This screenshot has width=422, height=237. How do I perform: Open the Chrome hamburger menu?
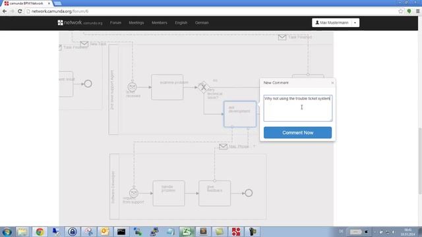click(417, 11)
